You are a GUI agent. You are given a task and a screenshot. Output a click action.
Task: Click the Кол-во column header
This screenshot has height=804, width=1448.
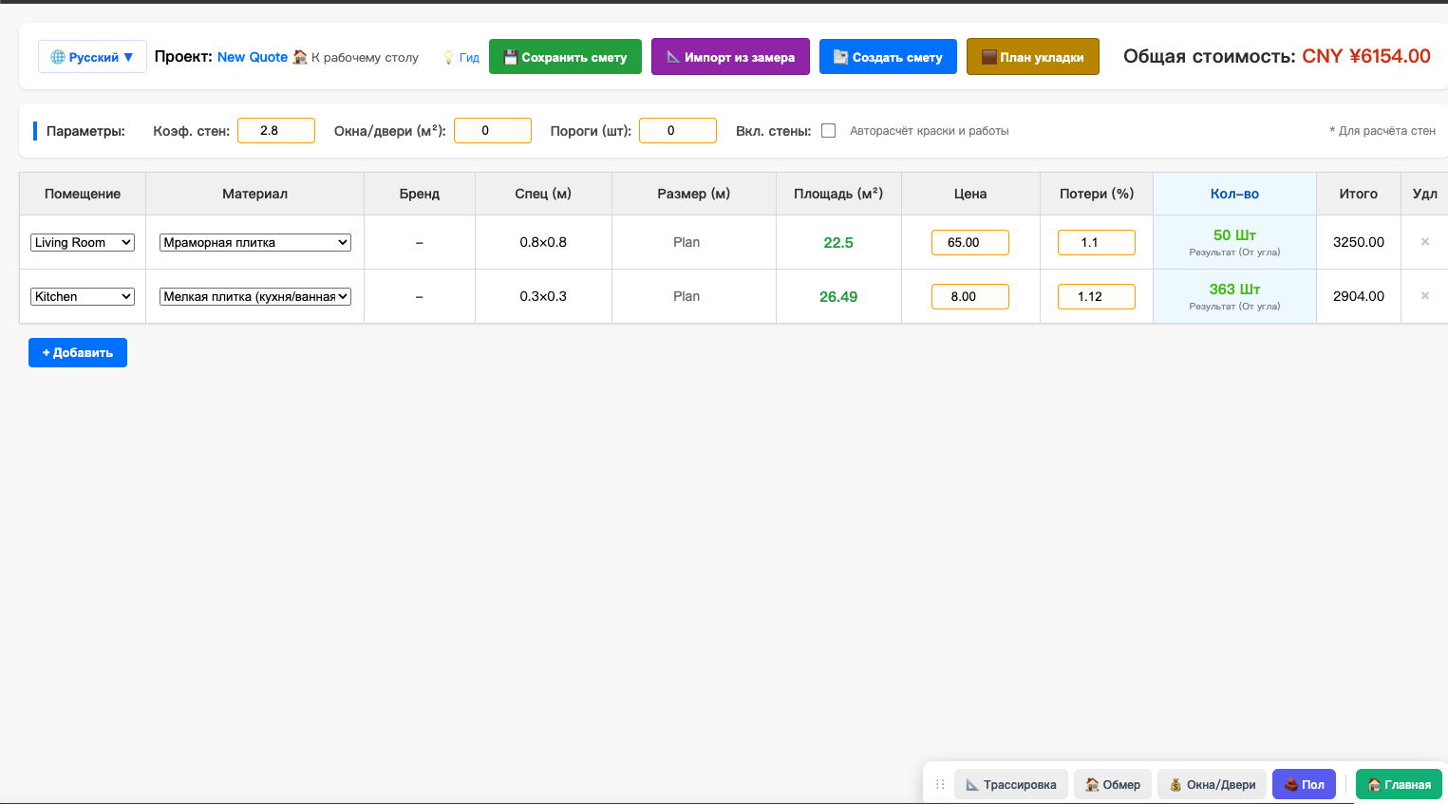point(1234,194)
